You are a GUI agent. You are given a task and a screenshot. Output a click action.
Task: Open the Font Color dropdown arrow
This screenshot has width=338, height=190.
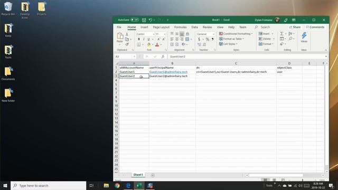point(161,44)
